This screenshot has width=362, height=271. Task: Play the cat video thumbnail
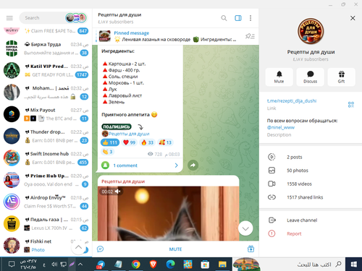168,213
